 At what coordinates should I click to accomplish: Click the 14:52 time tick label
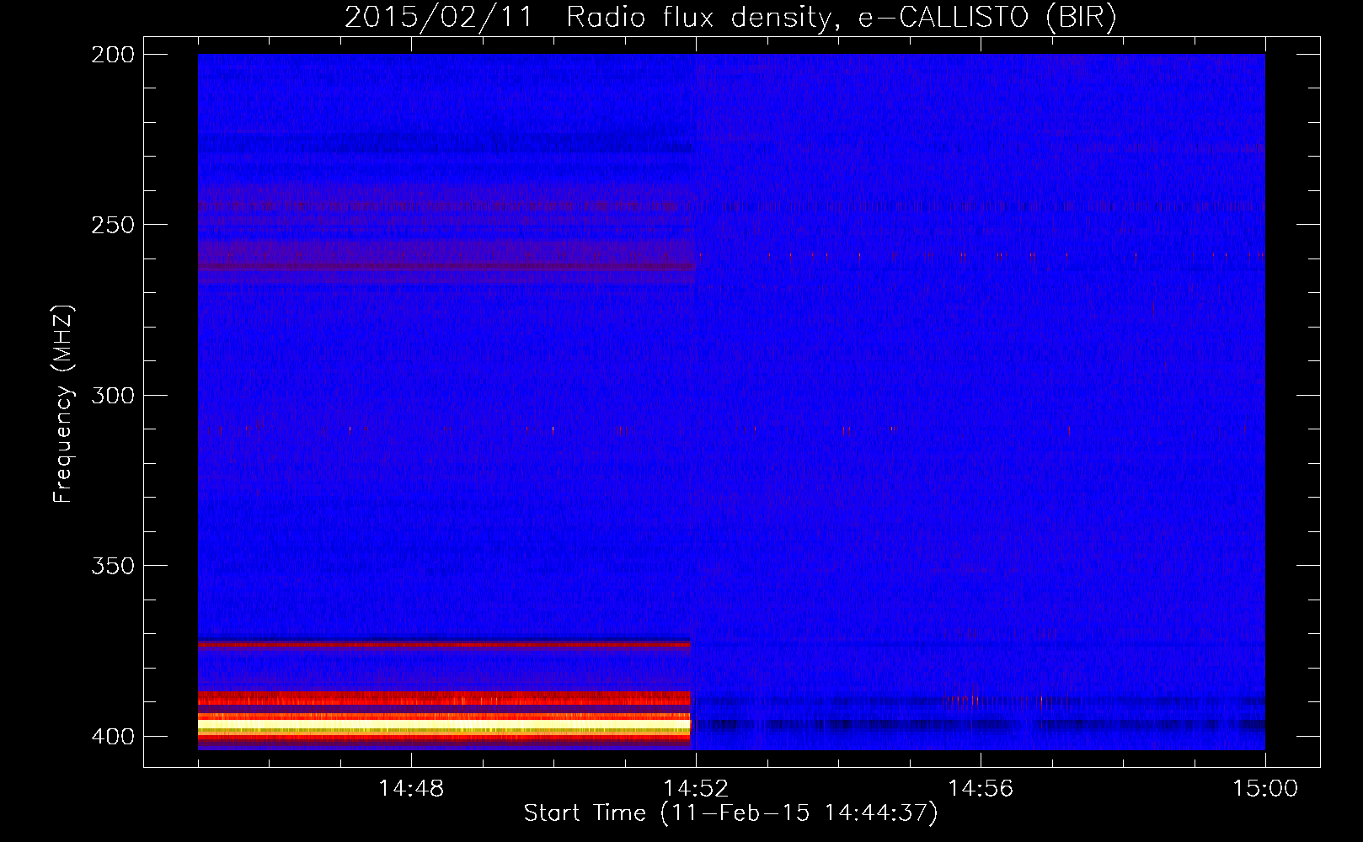pyautogui.click(x=696, y=789)
